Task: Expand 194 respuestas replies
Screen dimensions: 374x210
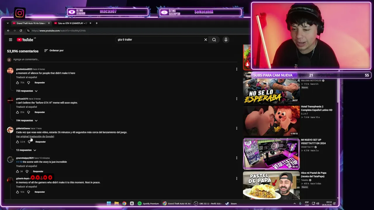Action: 27,120
